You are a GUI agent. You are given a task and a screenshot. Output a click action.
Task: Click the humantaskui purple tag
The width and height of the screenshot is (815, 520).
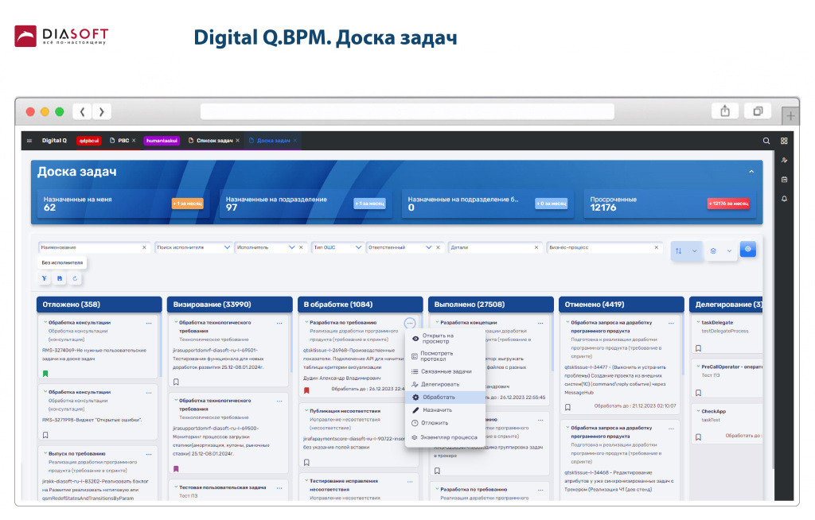click(x=162, y=141)
